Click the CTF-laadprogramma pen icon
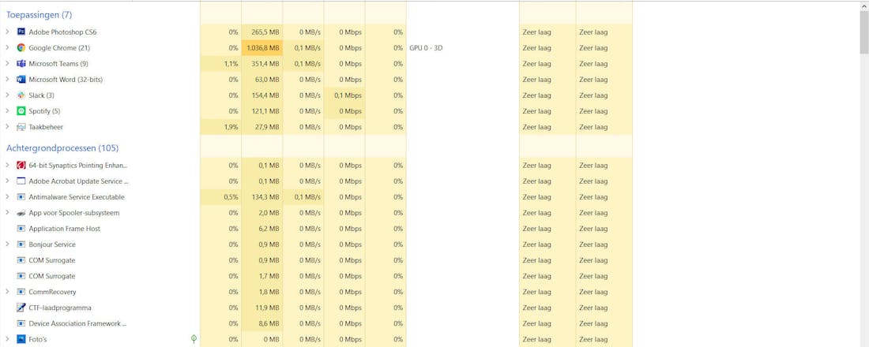 [21, 308]
